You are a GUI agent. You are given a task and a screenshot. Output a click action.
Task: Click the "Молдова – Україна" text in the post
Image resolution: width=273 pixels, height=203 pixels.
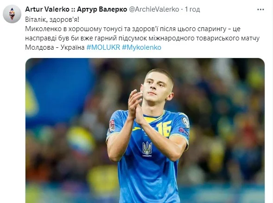[x=55, y=47]
